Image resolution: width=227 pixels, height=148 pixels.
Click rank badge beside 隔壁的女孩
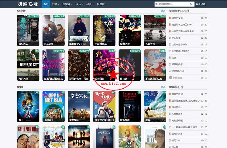[170, 18]
